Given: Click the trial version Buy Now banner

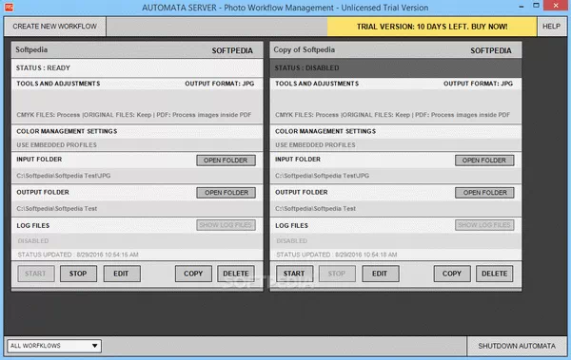Looking at the screenshot, I should coord(432,27).
